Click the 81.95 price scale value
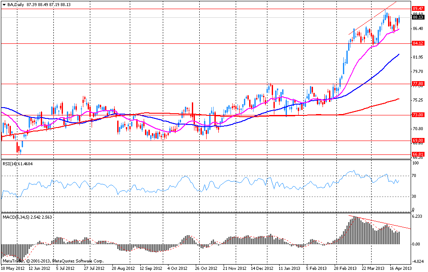Image resolution: width=428 pixels, height=272 pixels. [418, 57]
